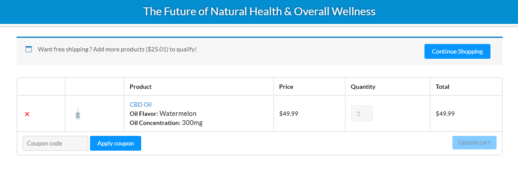Viewport: 518px width, 172px height.
Task: Click the Oil Concentration: 300mg text
Action: point(166,123)
